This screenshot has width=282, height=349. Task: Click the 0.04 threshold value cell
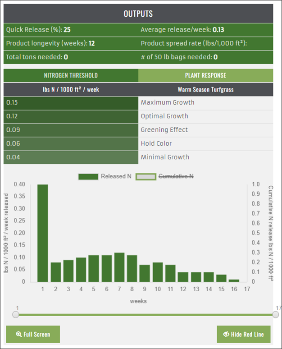pyautogui.click(x=71, y=157)
